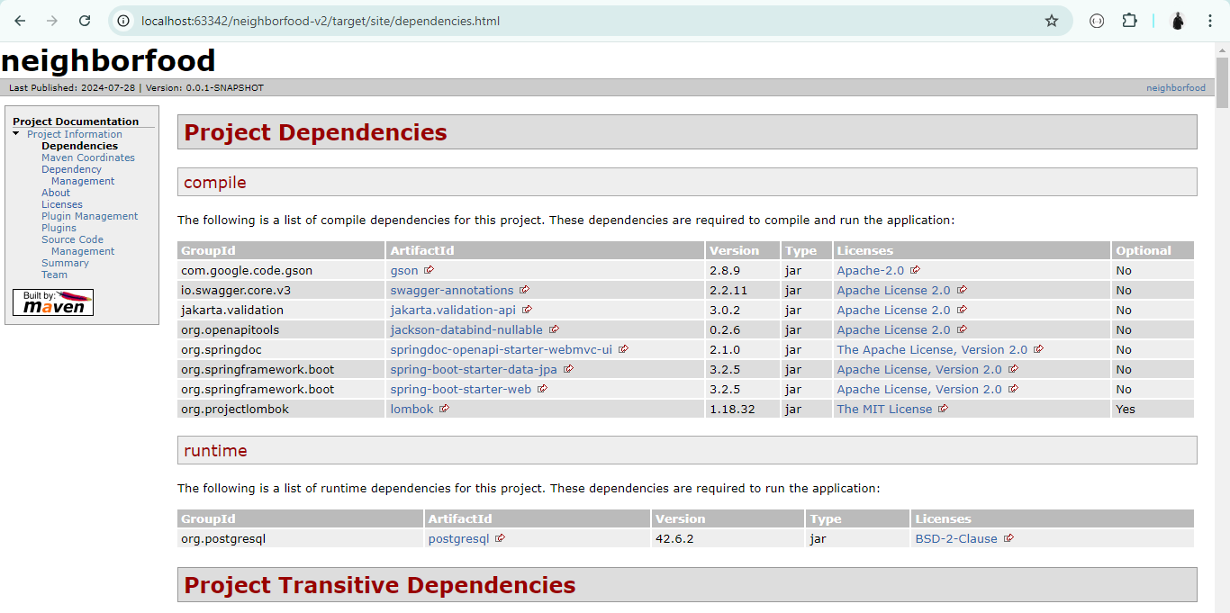This screenshot has width=1230, height=613.
Task: Click the Optional 'Yes' cell for lombok
Action: point(1153,409)
